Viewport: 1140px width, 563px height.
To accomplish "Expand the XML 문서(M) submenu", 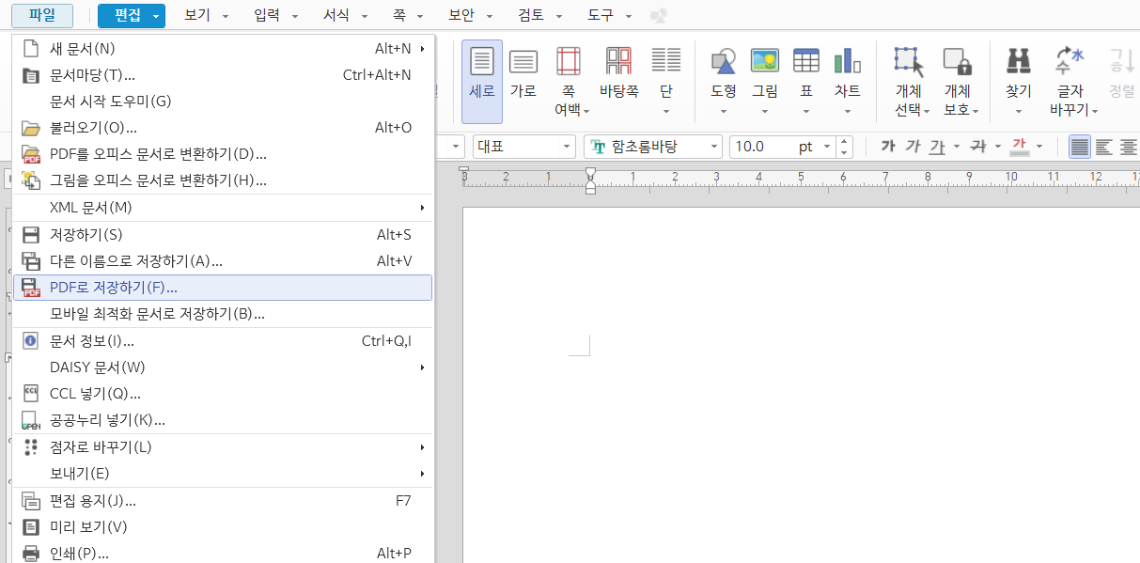I will [223, 208].
